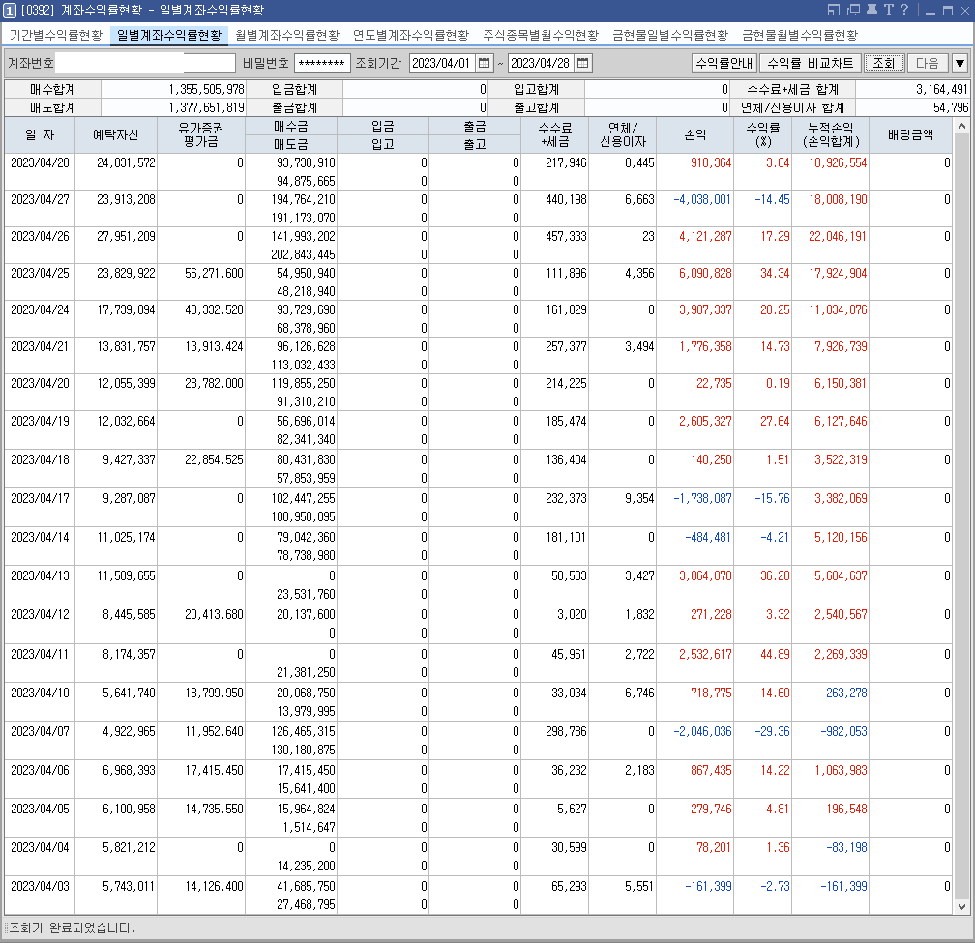This screenshot has width=975, height=943.
Task: Click the 매수합계 value 1,355,505,978
Action: coord(206,90)
